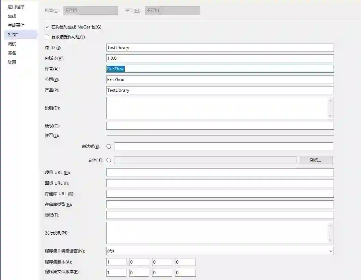
Task: Click the 包 ID input field
Action: click(x=220, y=47)
